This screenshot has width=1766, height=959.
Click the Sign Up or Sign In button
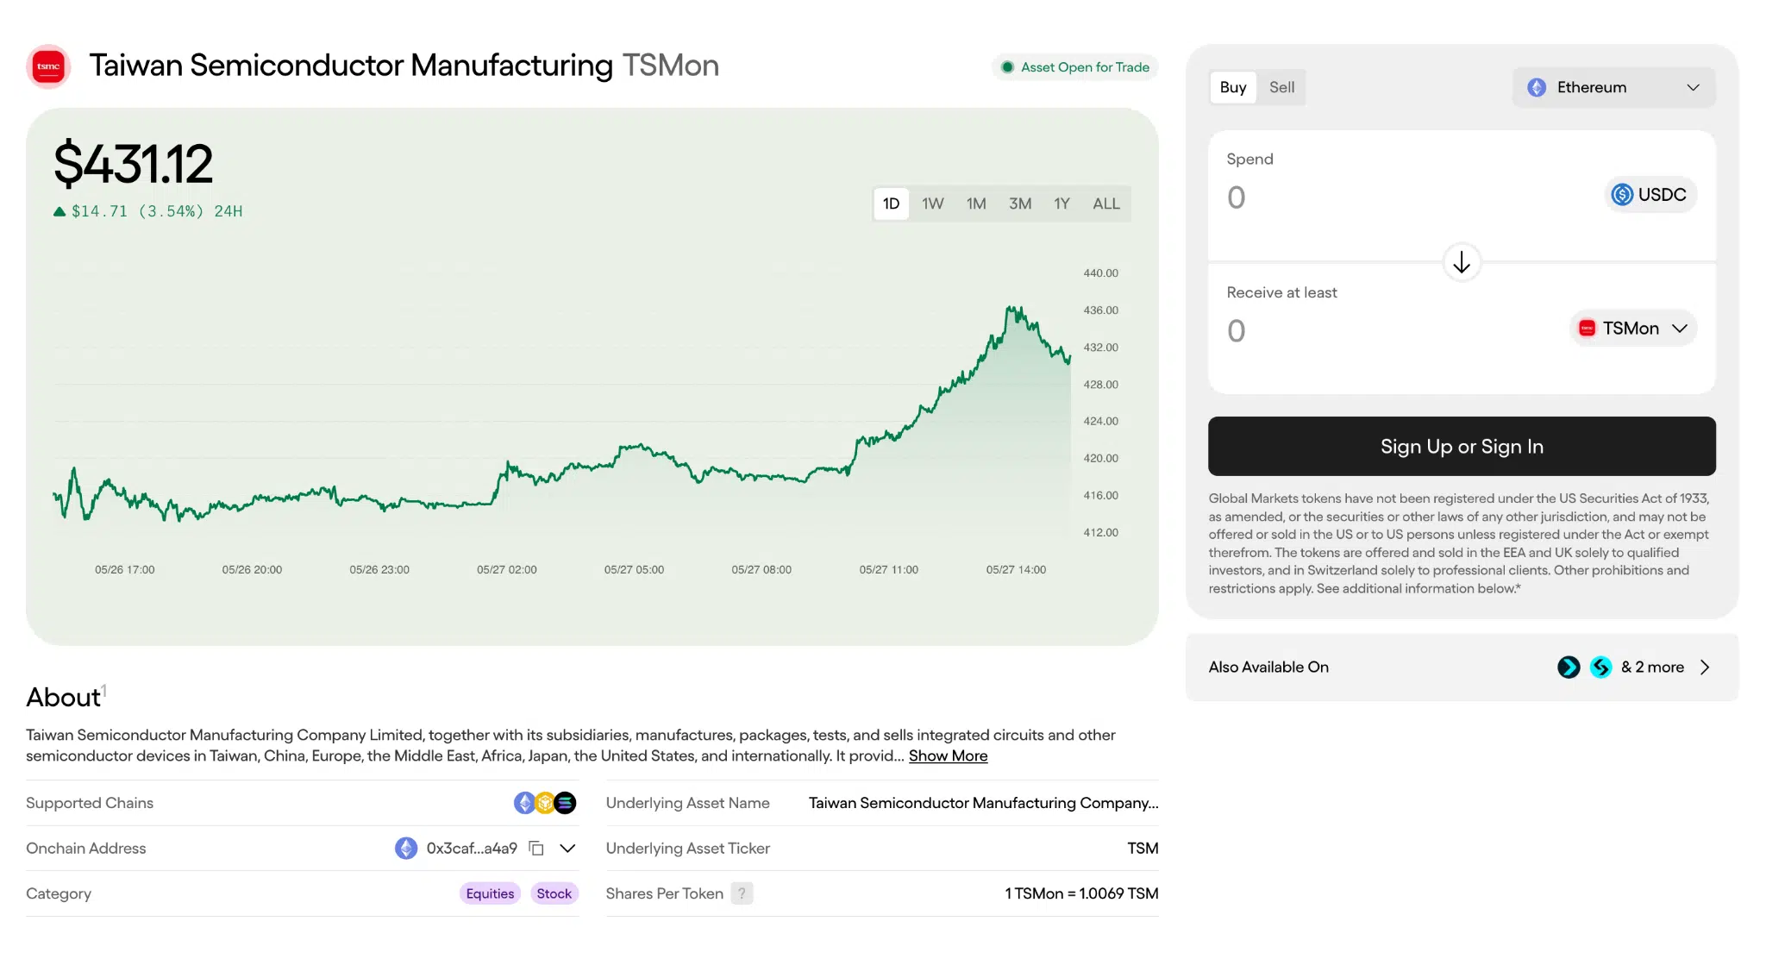point(1462,447)
